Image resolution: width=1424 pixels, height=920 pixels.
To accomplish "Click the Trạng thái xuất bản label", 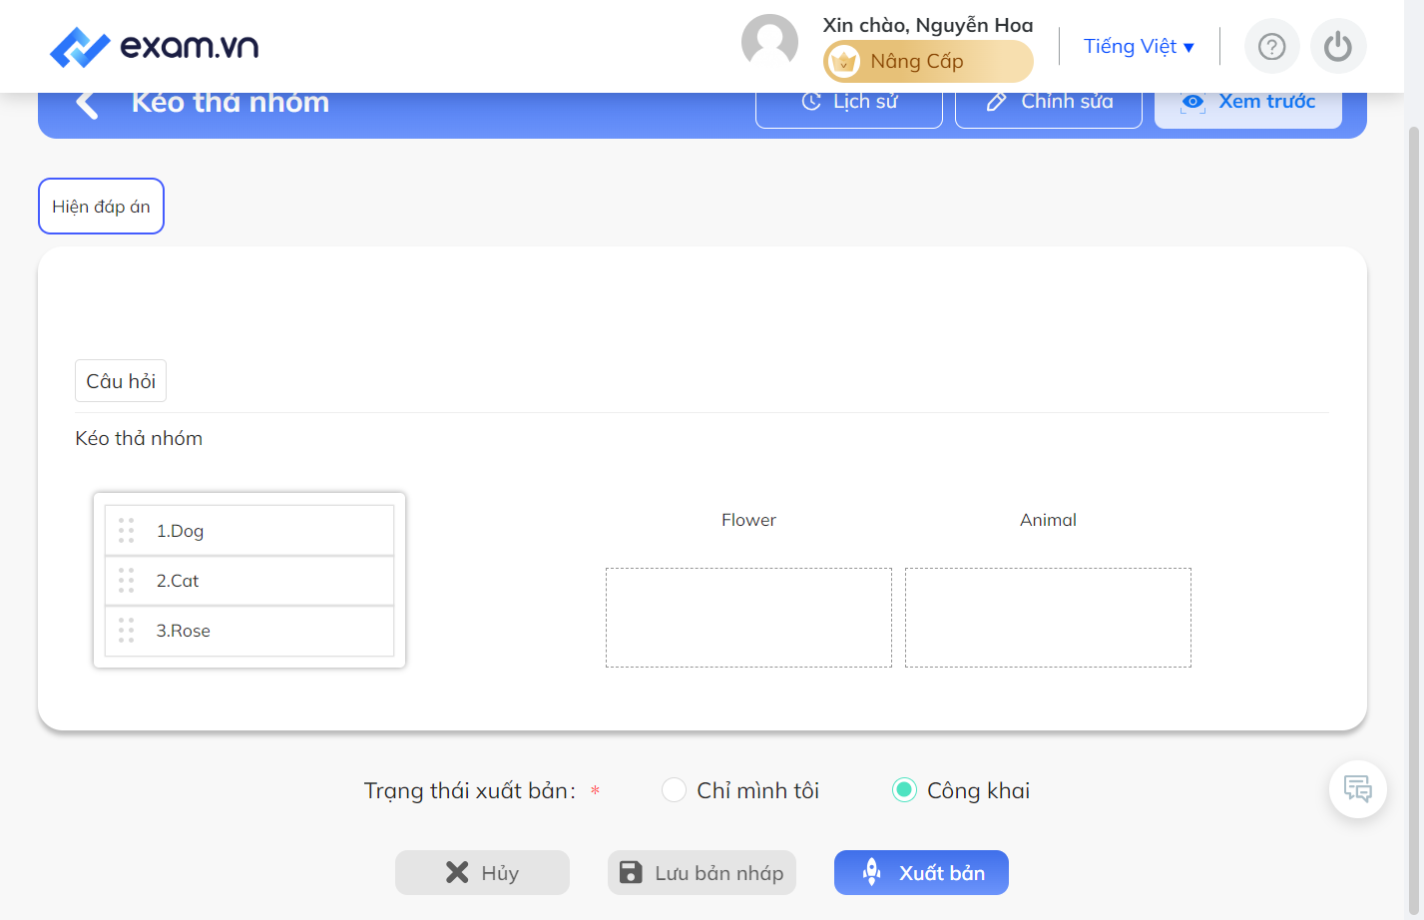I will tap(470, 791).
